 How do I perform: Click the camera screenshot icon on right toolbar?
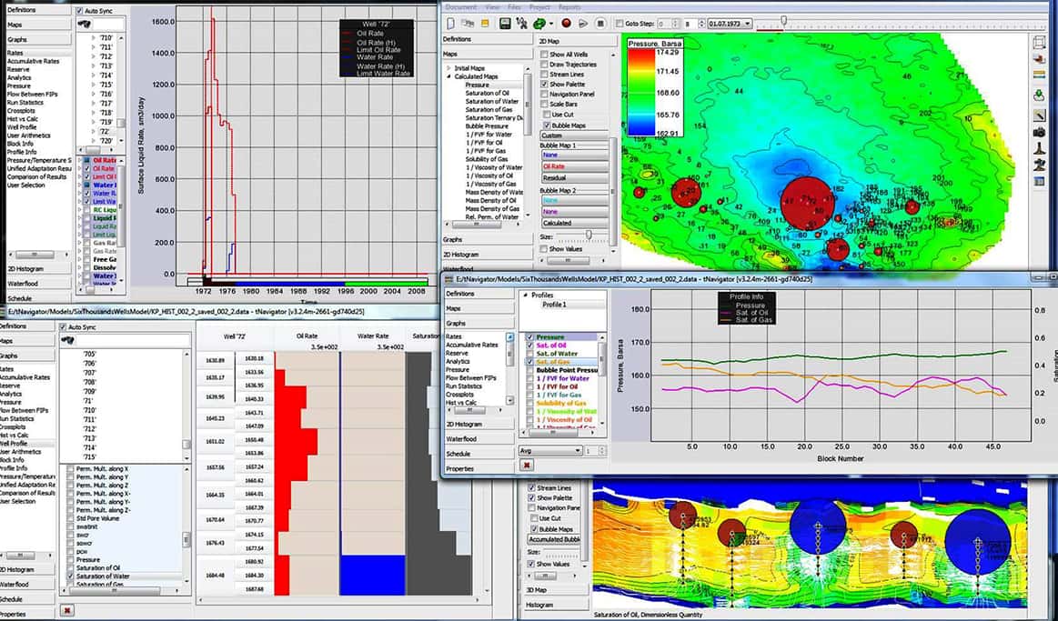click(x=1039, y=132)
